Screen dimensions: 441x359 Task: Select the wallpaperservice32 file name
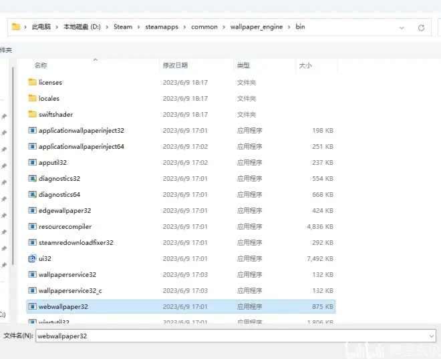point(67,274)
